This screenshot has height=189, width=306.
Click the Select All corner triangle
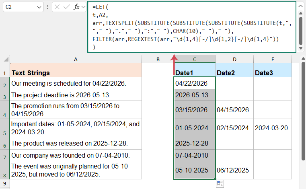tap(6, 59)
